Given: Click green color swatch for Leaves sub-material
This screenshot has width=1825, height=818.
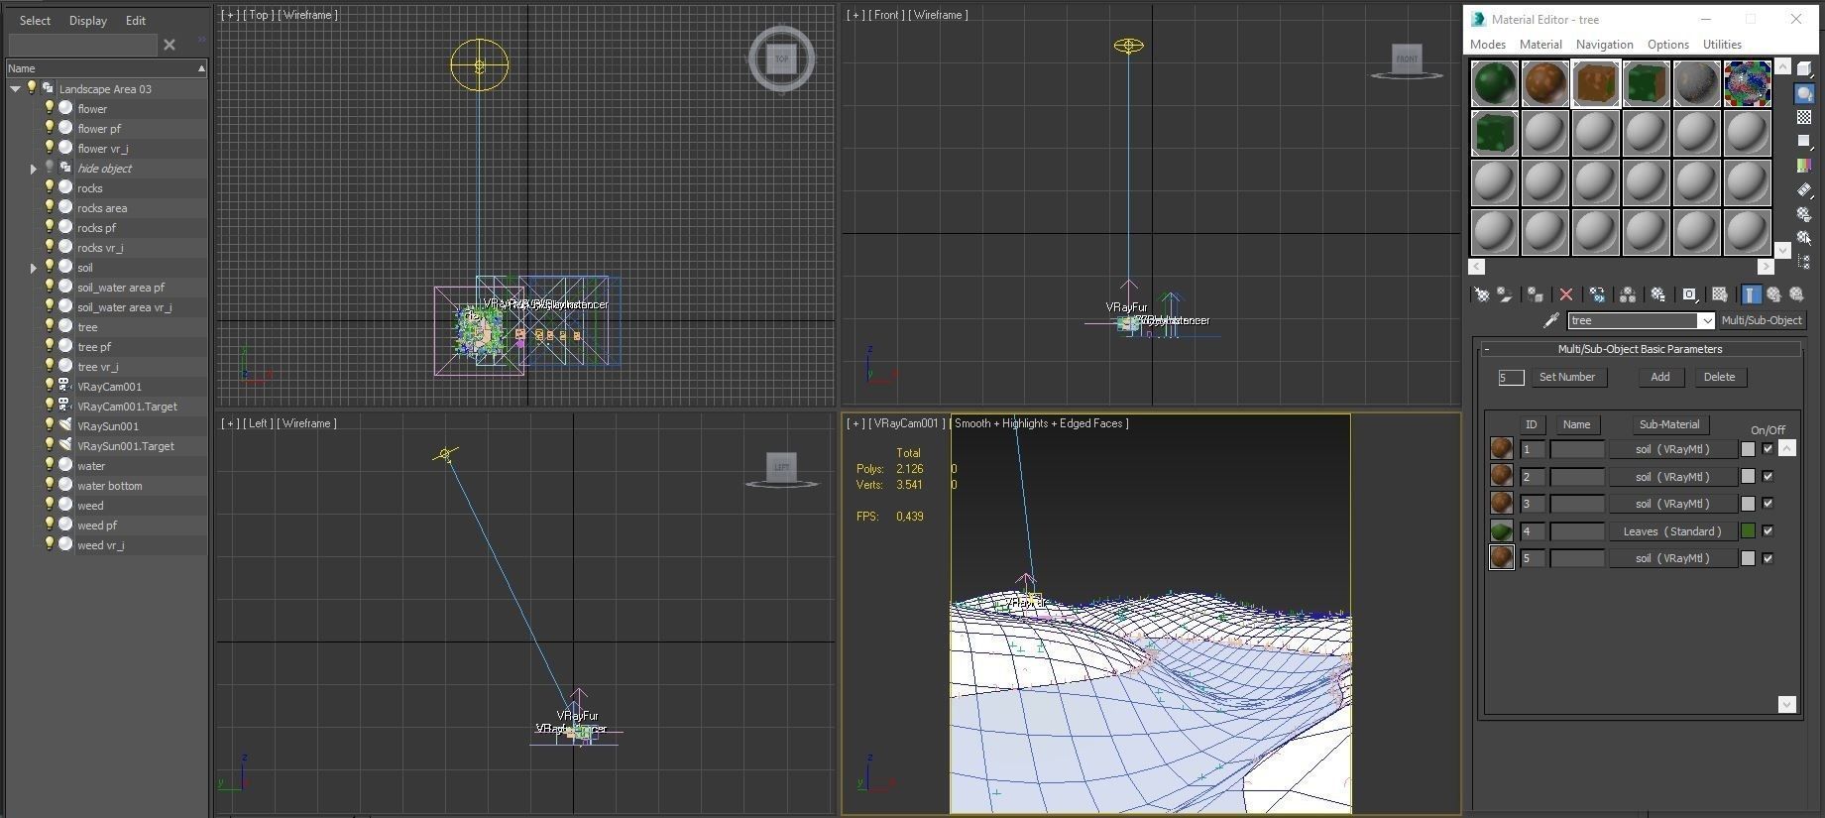Looking at the screenshot, I should click(1749, 531).
